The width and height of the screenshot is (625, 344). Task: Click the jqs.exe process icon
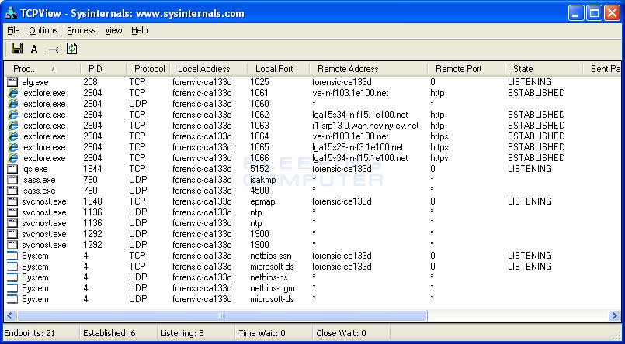point(12,169)
